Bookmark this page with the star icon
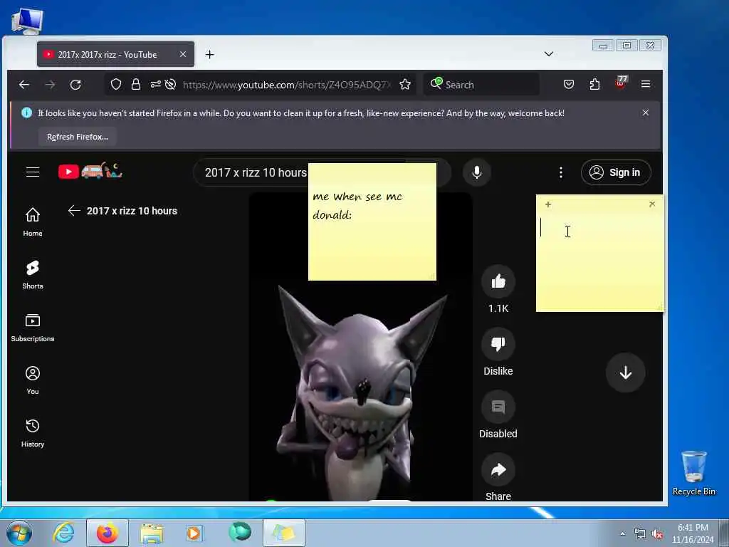 [x=405, y=84]
